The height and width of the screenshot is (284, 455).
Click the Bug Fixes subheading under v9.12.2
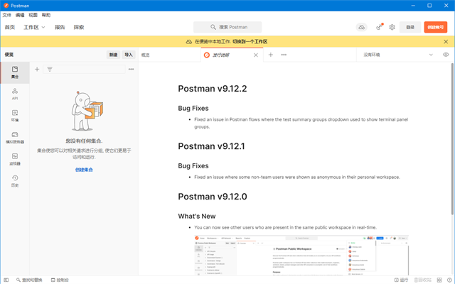[x=193, y=109]
